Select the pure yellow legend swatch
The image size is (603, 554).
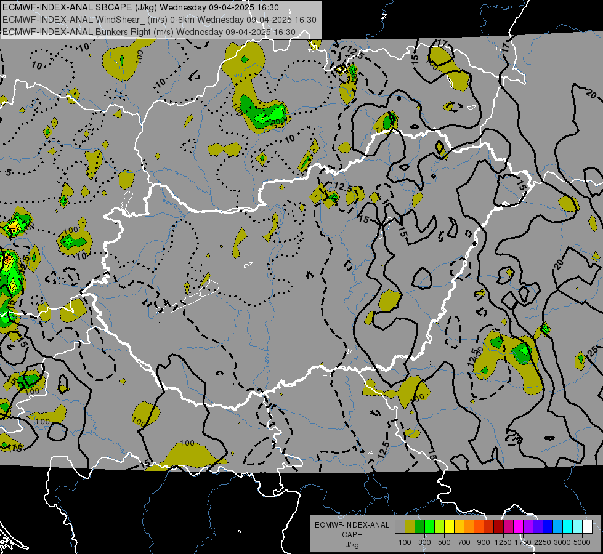click(449, 527)
